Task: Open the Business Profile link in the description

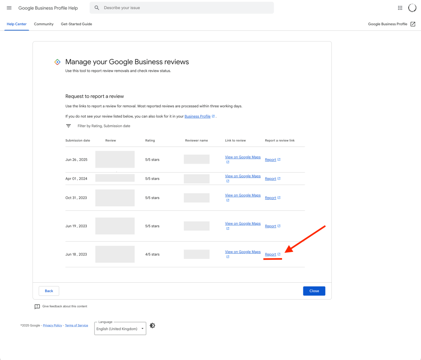Action: tap(197, 116)
